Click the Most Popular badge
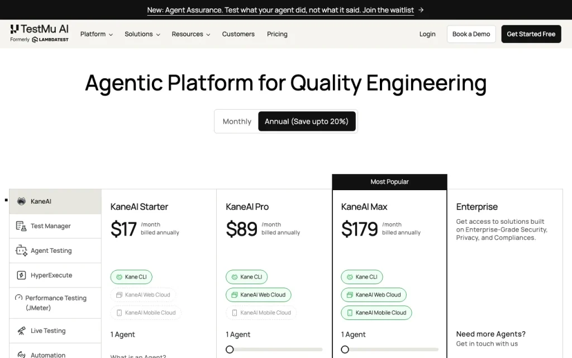The height and width of the screenshot is (358, 572). coord(389,182)
